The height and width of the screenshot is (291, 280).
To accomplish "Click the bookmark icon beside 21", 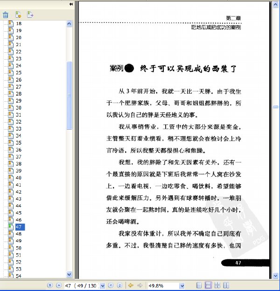I will pos(11,45).
